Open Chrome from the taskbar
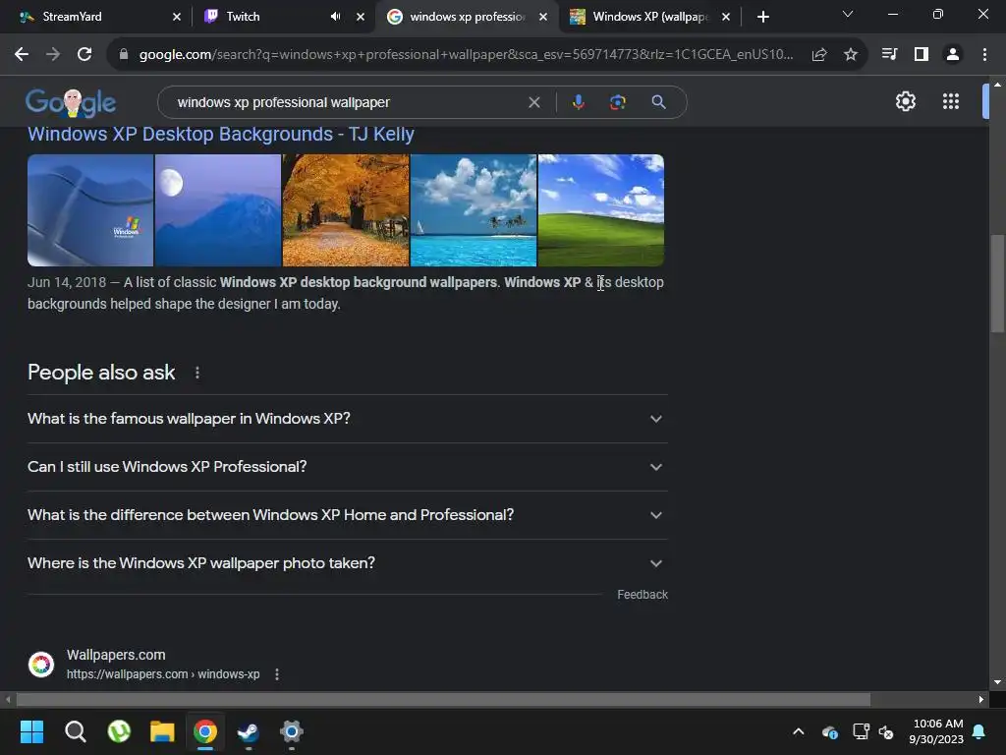Screen dimensions: 1006x755 (x=205, y=731)
